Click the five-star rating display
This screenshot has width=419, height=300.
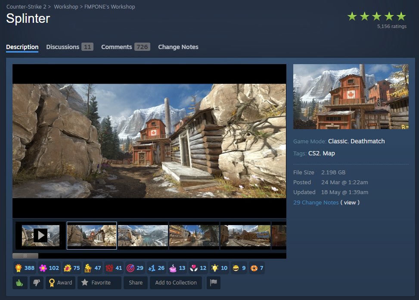point(376,16)
